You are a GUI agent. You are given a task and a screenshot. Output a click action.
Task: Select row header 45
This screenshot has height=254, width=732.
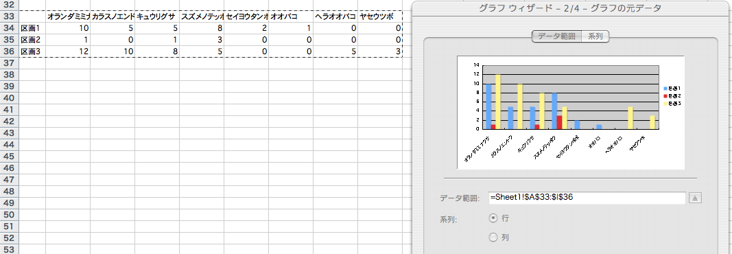10,157
